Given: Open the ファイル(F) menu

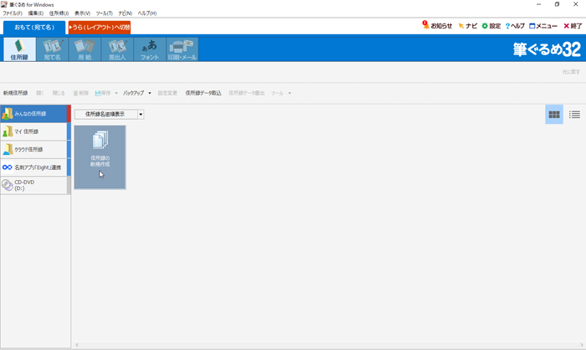Looking at the screenshot, I should [13, 13].
